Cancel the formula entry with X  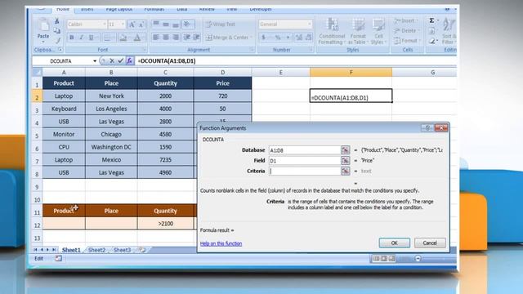[112, 60]
